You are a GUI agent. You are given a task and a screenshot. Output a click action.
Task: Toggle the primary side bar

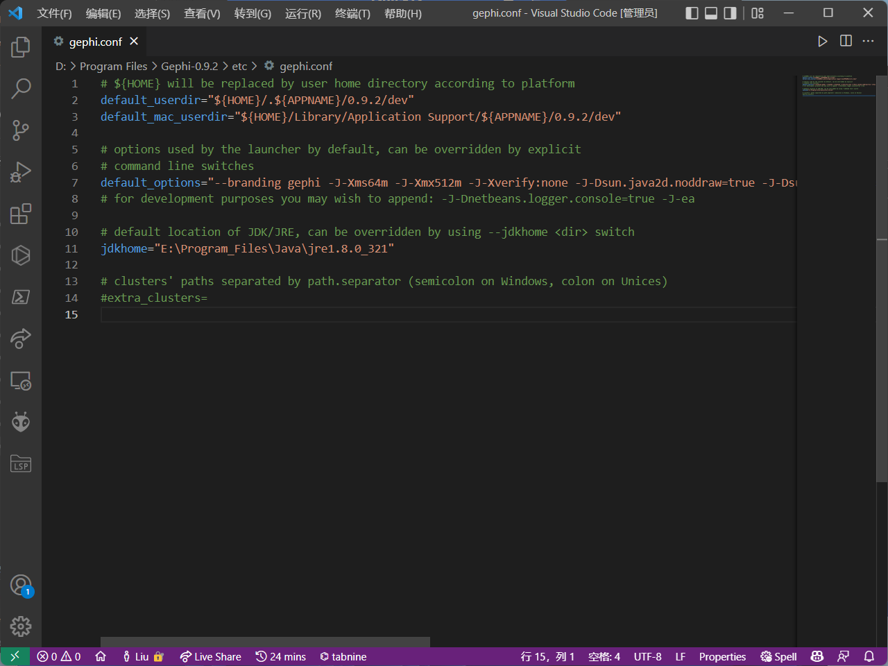coord(692,13)
